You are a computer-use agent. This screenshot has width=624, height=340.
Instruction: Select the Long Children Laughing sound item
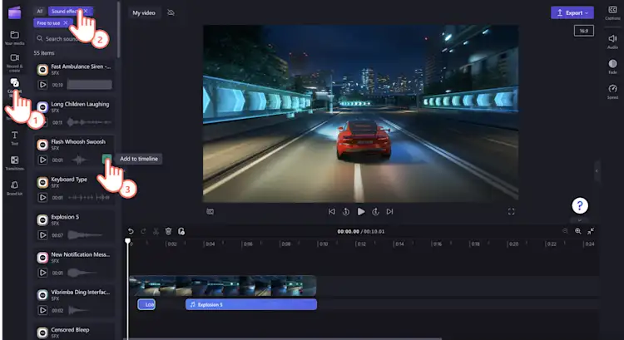74,113
